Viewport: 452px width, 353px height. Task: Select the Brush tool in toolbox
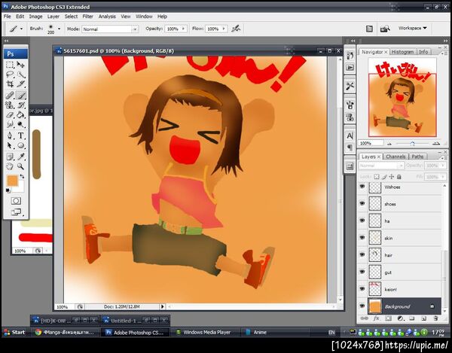pos(21,95)
